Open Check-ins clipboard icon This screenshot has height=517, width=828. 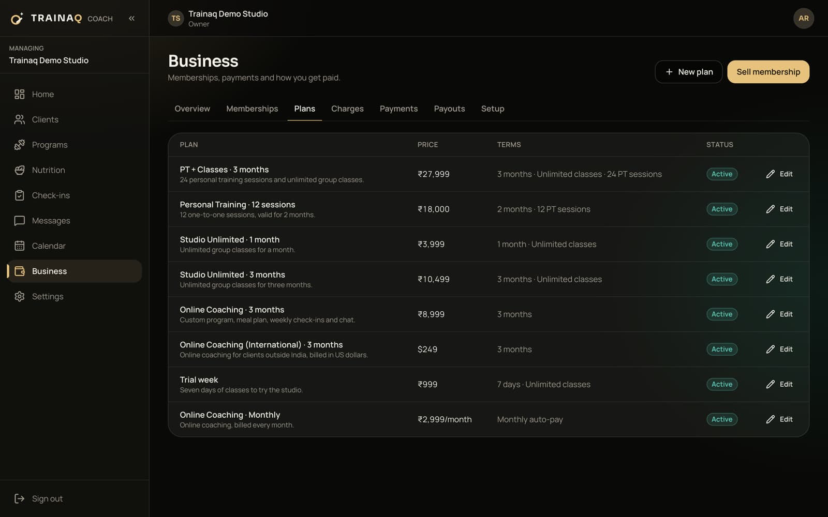pos(20,195)
